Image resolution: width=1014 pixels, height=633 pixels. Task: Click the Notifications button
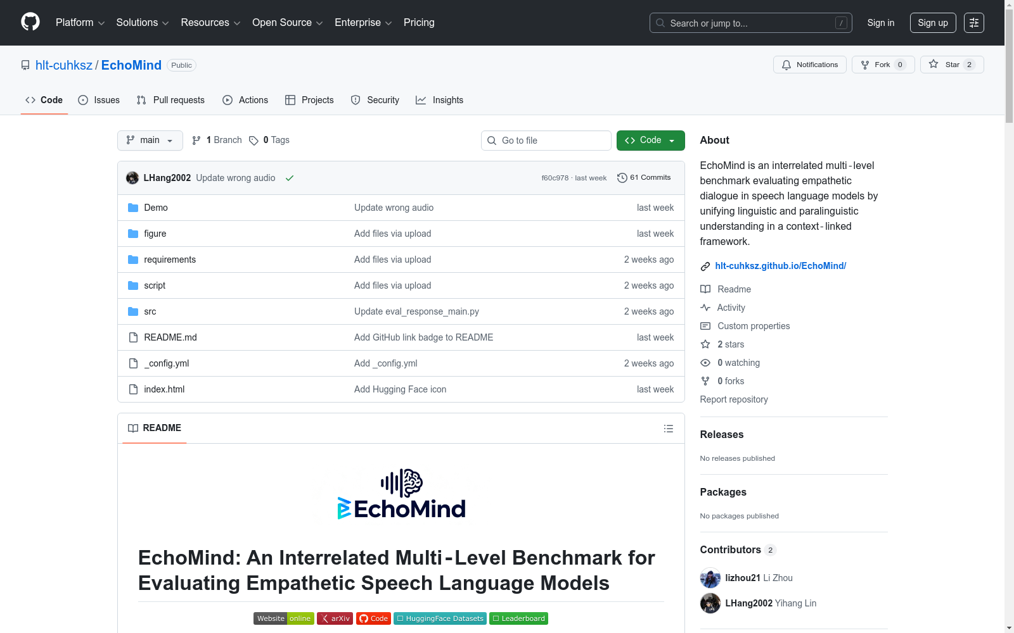tap(810, 65)
